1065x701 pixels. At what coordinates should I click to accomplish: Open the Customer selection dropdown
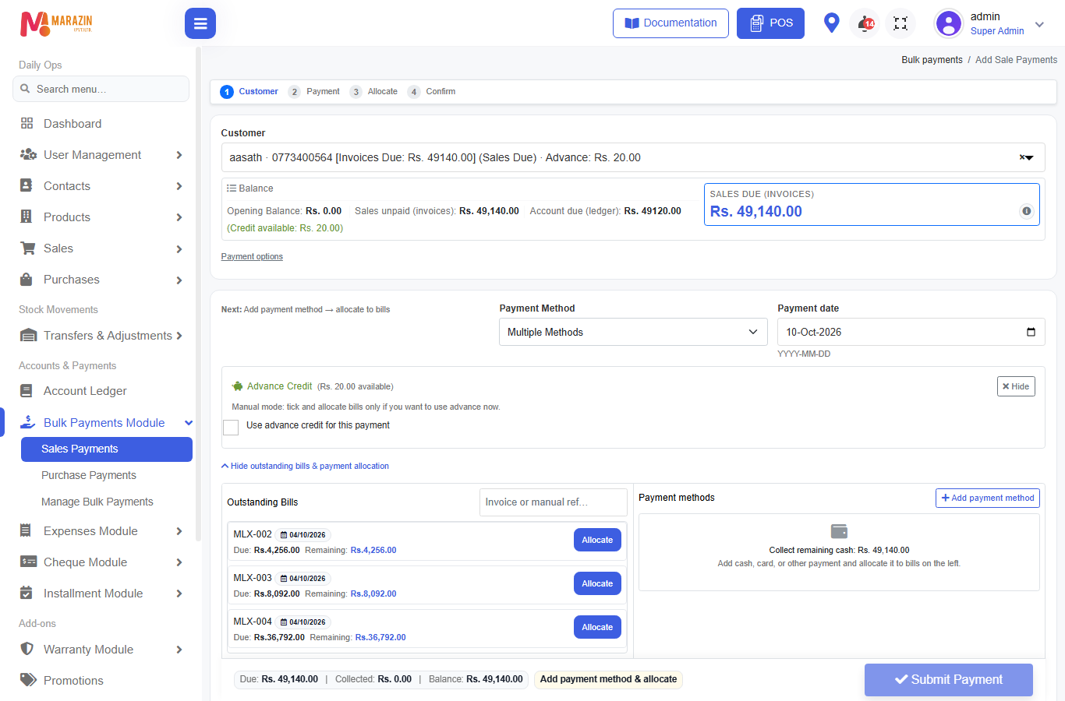[x=633, y=157]
